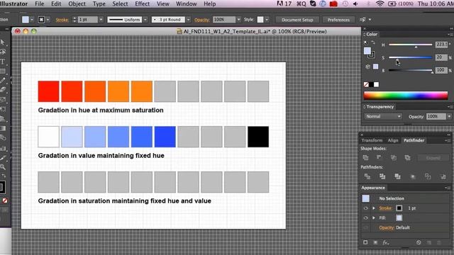Click the Preferences button
The height and width of the screenshot is (255, 454).
pyautogui.click(x=338, y=20)
